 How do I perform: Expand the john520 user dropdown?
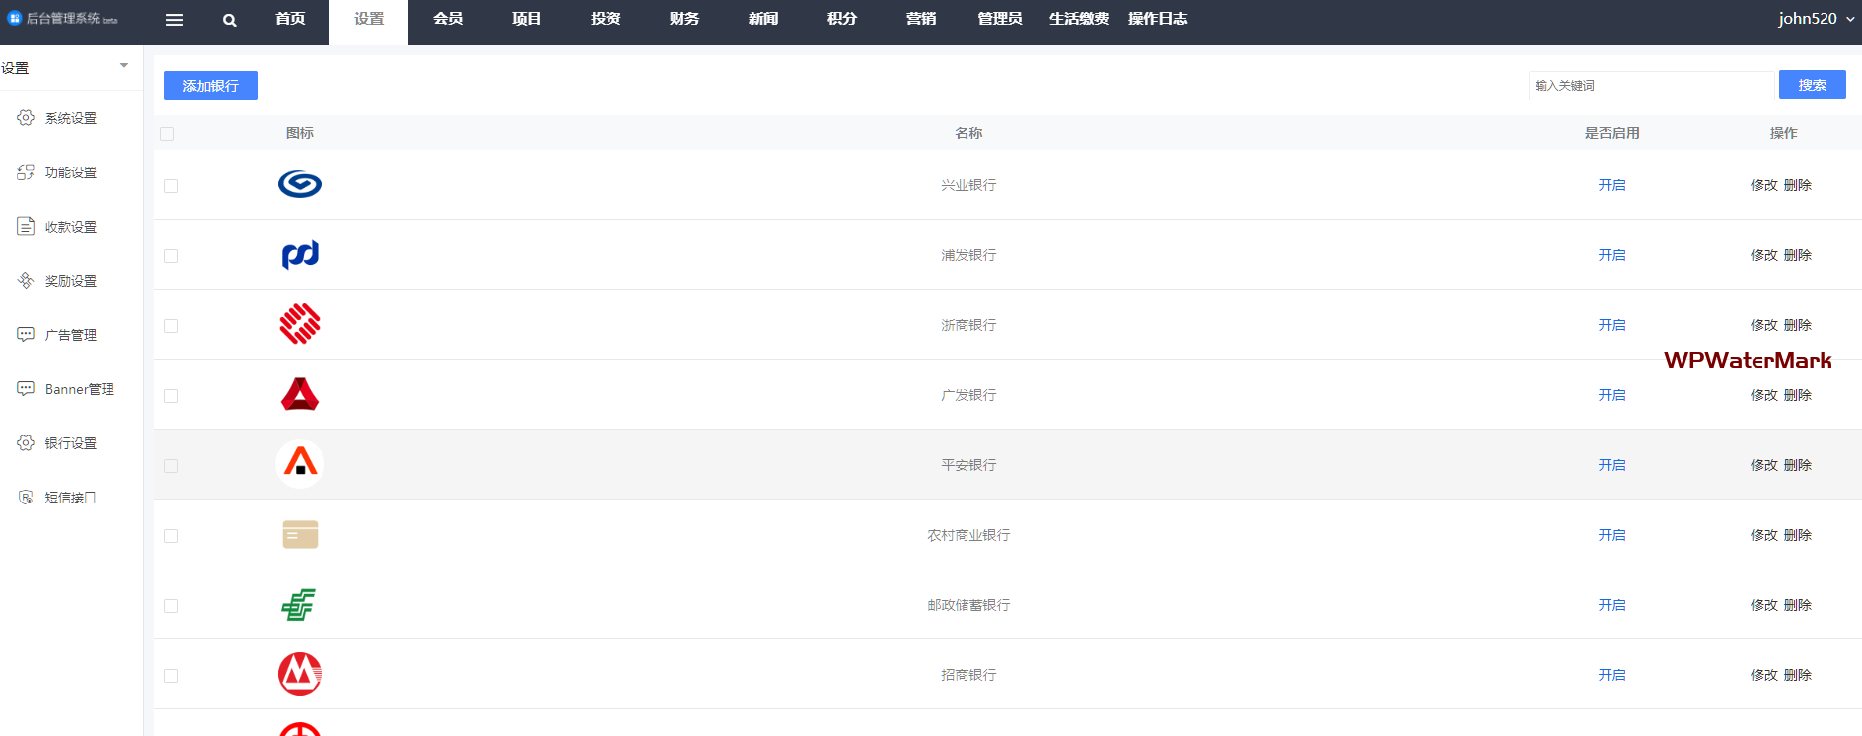pos(1816,19)
